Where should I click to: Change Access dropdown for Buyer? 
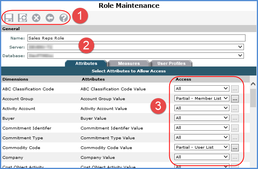point(202,118)
